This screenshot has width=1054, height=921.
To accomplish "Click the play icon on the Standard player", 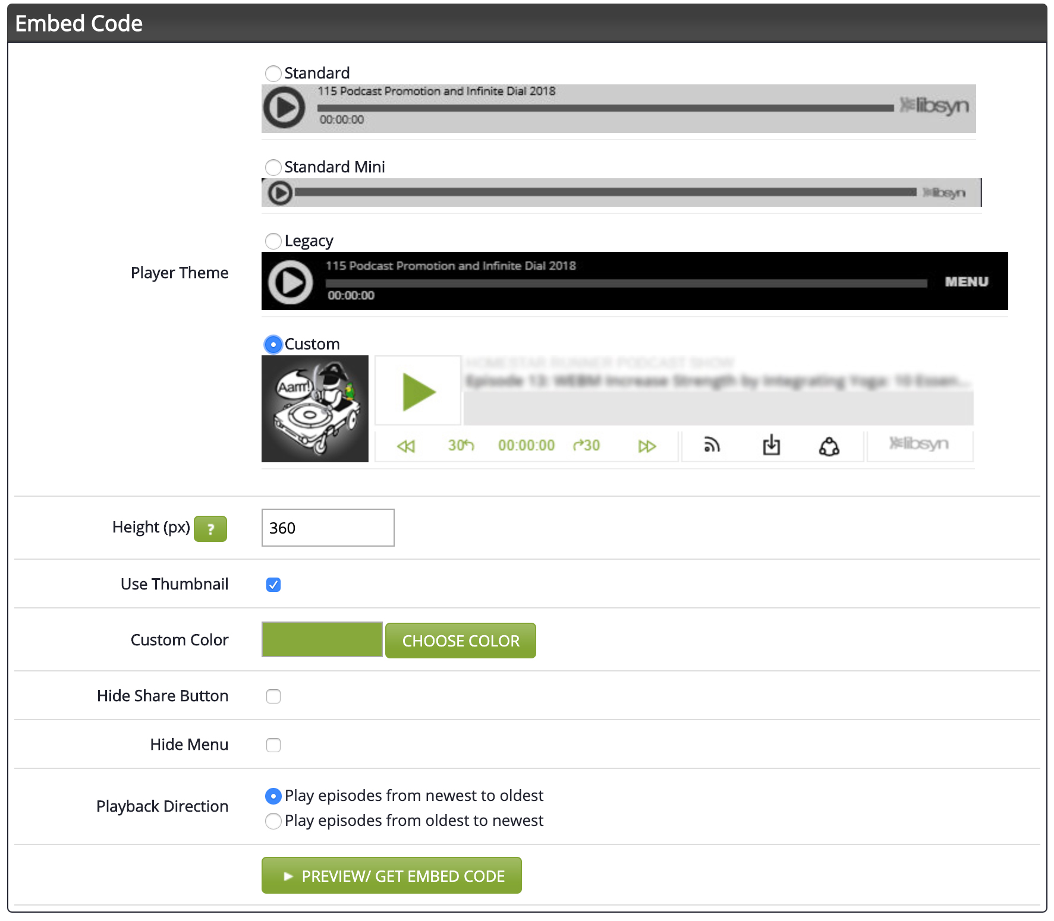I will (x=284, y=108).
